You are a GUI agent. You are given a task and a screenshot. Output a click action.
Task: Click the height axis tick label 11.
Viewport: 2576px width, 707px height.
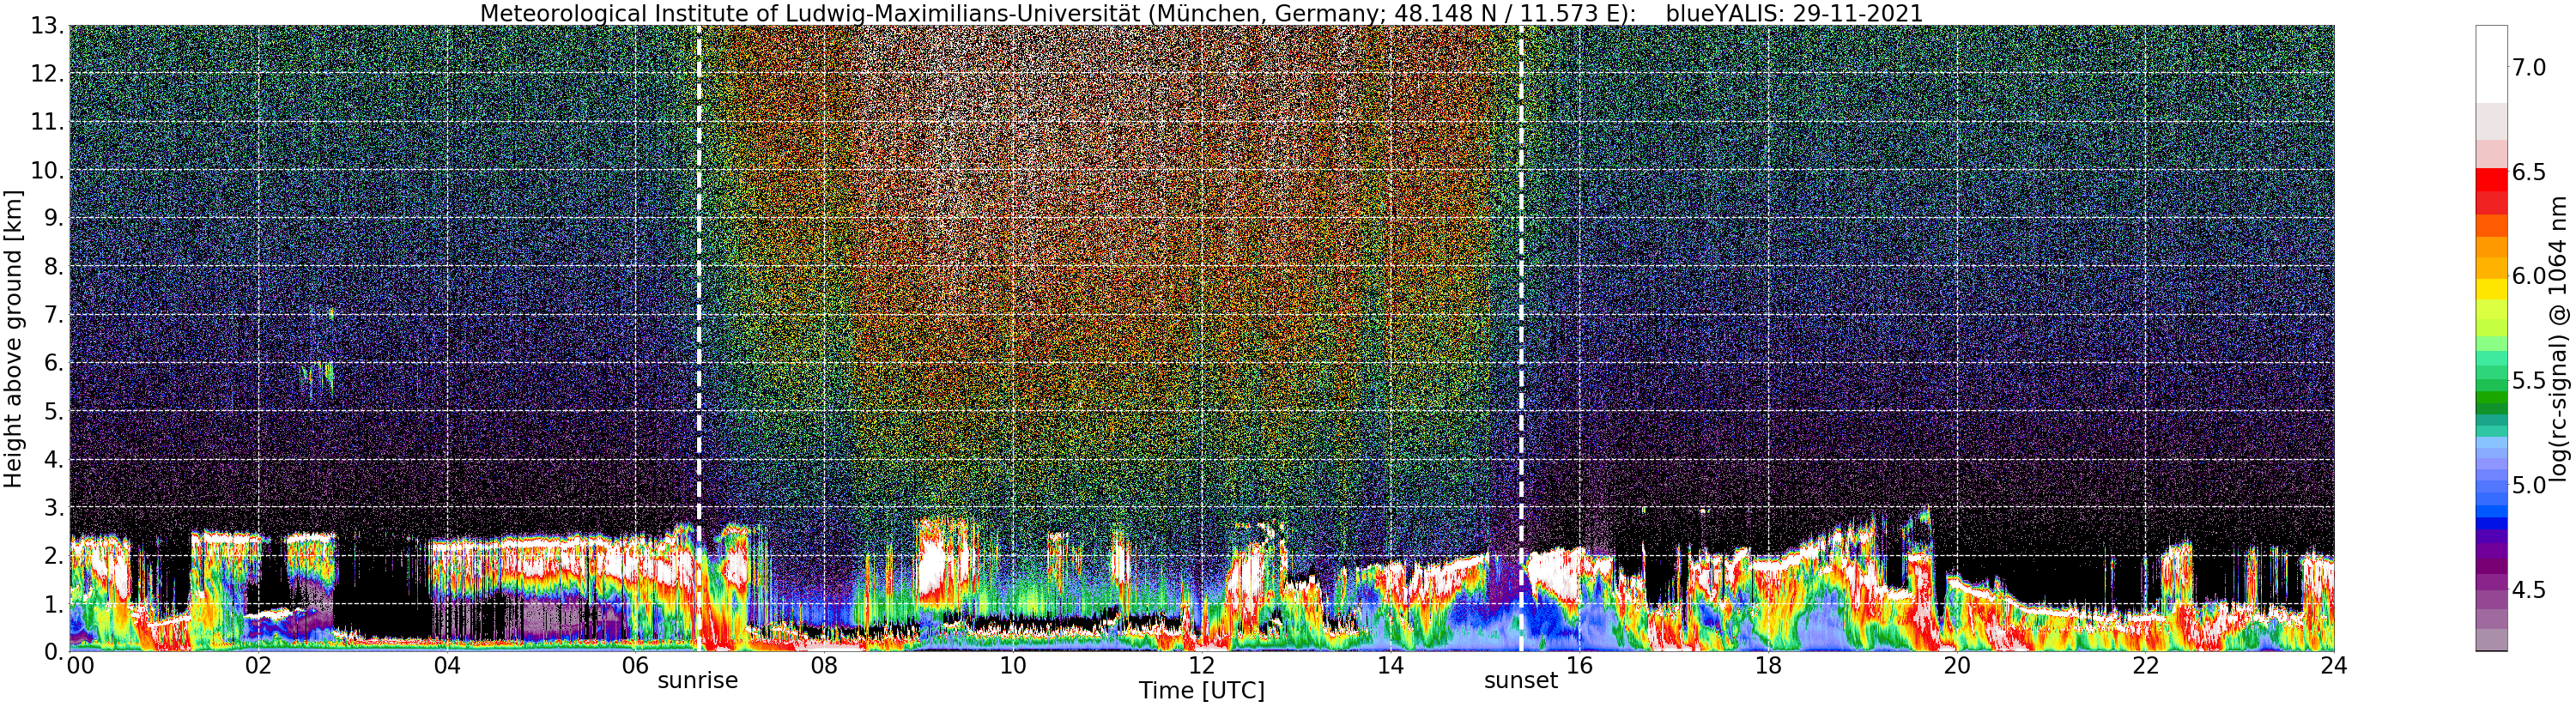[48, 123]
